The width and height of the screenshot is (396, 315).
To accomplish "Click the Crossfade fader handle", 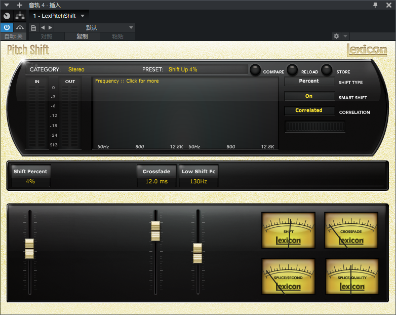I will (155, 231).
